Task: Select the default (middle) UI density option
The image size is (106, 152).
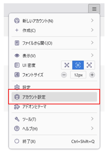Action: point(78,65)
